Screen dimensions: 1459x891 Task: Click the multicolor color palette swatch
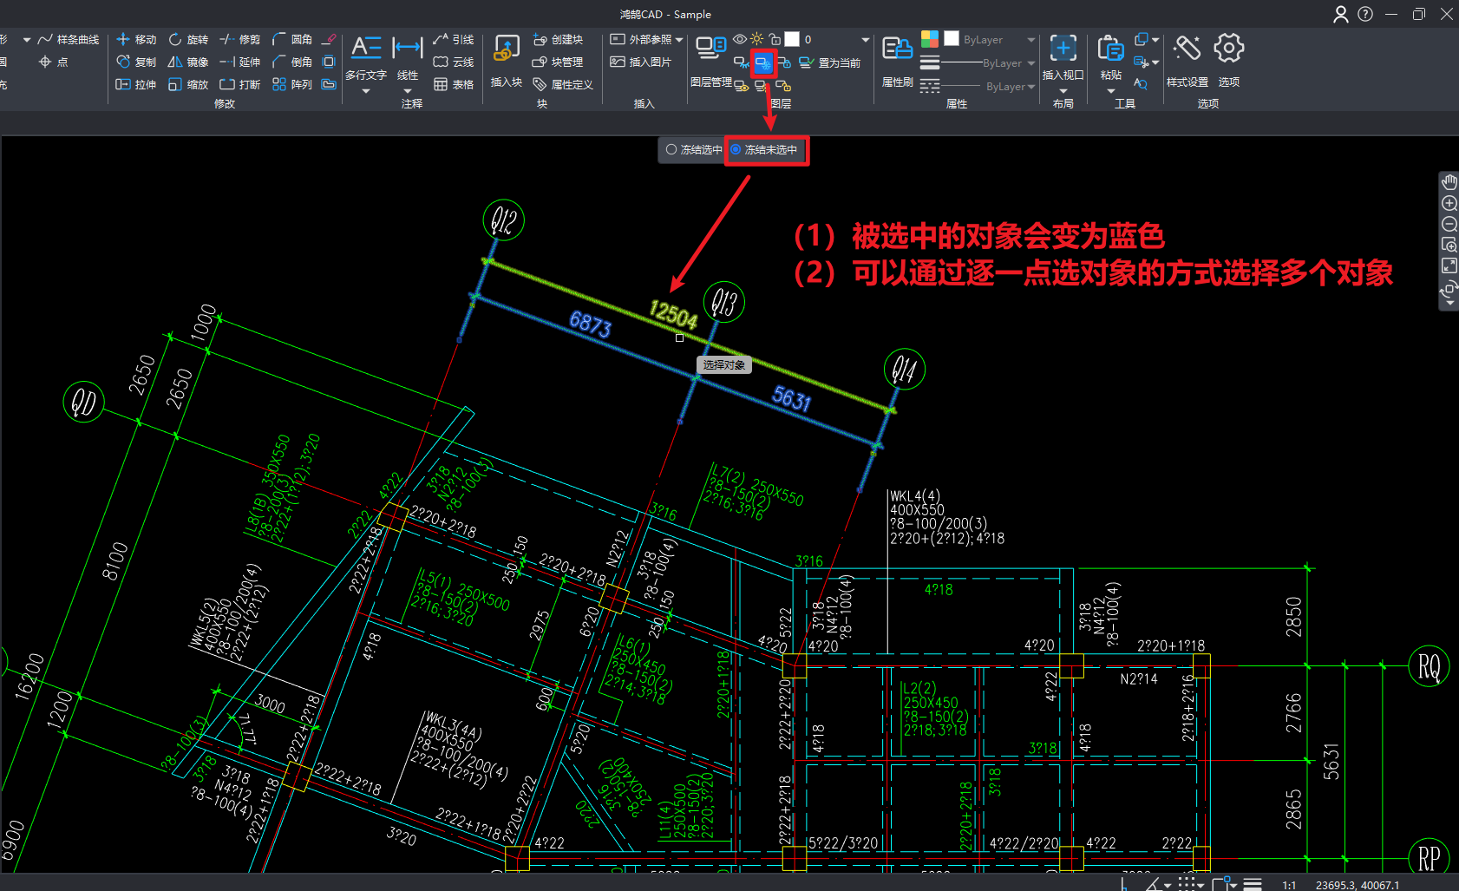pyautogui.click(x=929, y=39)
